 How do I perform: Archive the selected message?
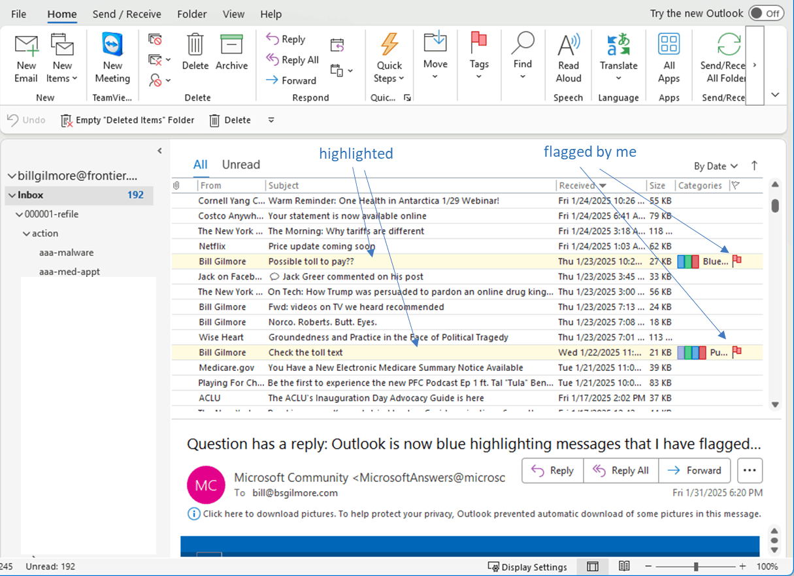pos(231,52)
